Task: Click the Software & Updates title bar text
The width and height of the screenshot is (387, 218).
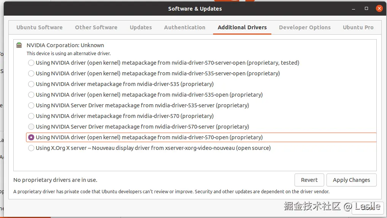Action: pos(195,9)
